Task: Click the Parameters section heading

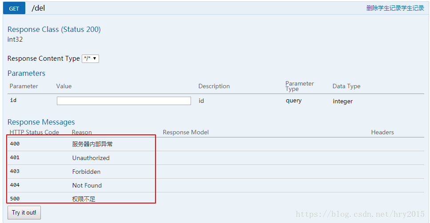Action: click(x=26, y=73)
